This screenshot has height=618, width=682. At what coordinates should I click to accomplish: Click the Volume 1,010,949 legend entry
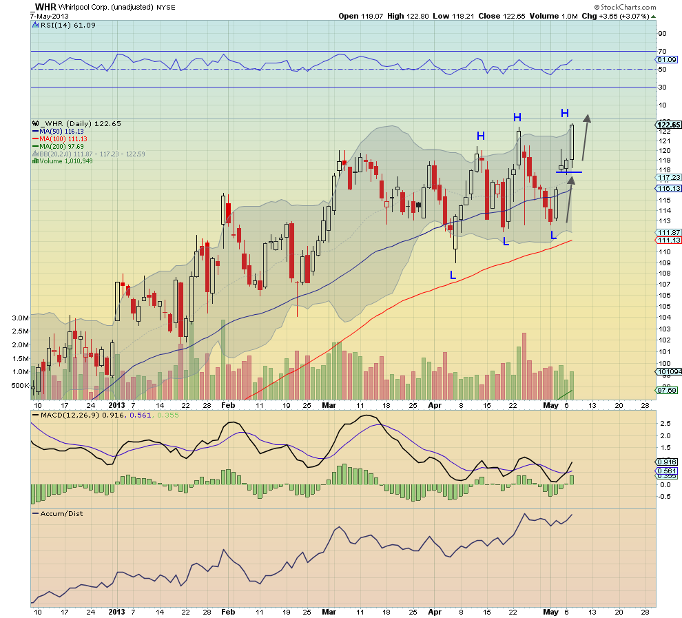(65, 161)
